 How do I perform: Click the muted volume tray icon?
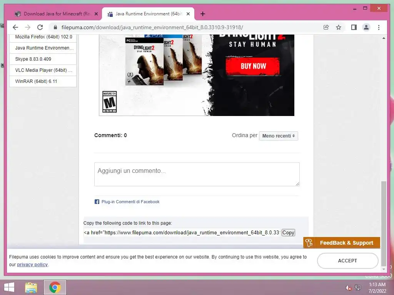point(348,288)
